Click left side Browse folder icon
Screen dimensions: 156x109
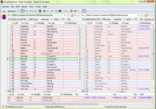[72, 15]
